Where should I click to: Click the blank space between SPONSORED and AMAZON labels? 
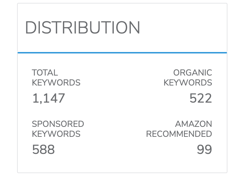click(x=117, y=129)
